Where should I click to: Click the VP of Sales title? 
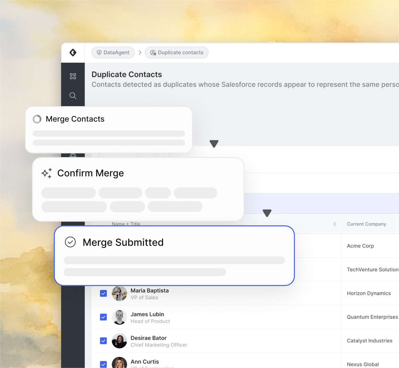144,298
